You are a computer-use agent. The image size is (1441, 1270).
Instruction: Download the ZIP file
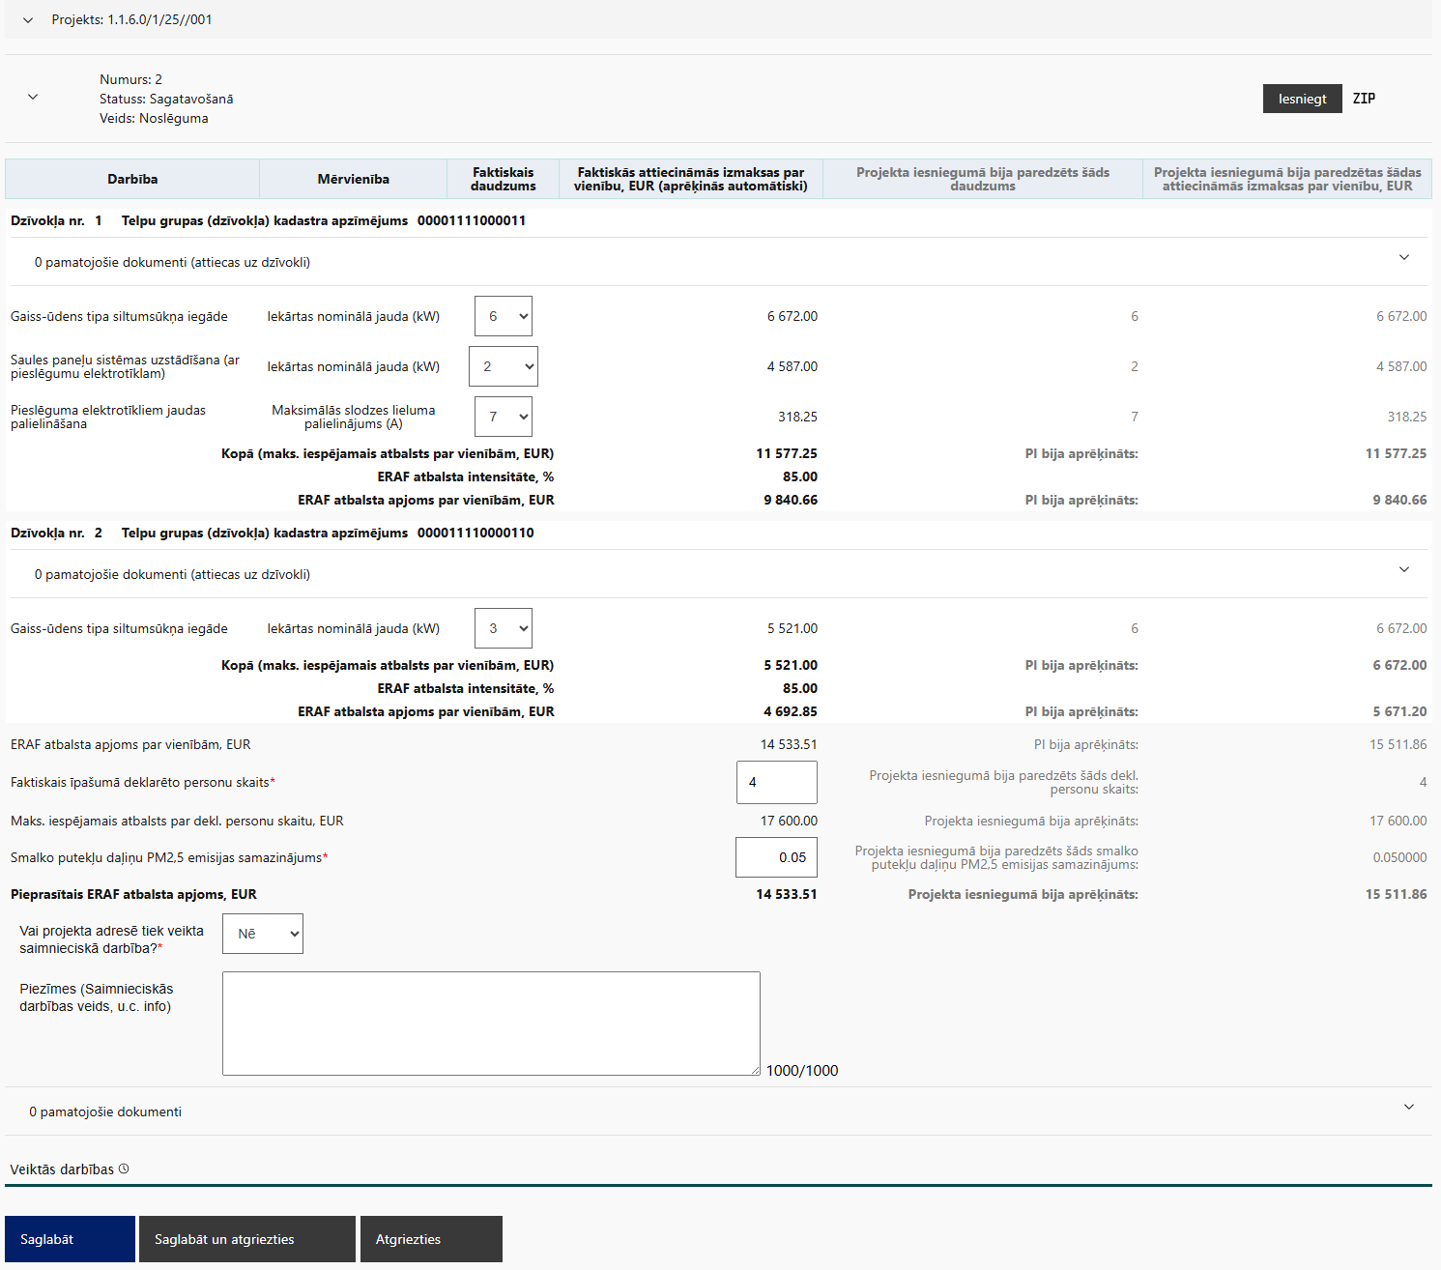click(x=1363, y=99)
